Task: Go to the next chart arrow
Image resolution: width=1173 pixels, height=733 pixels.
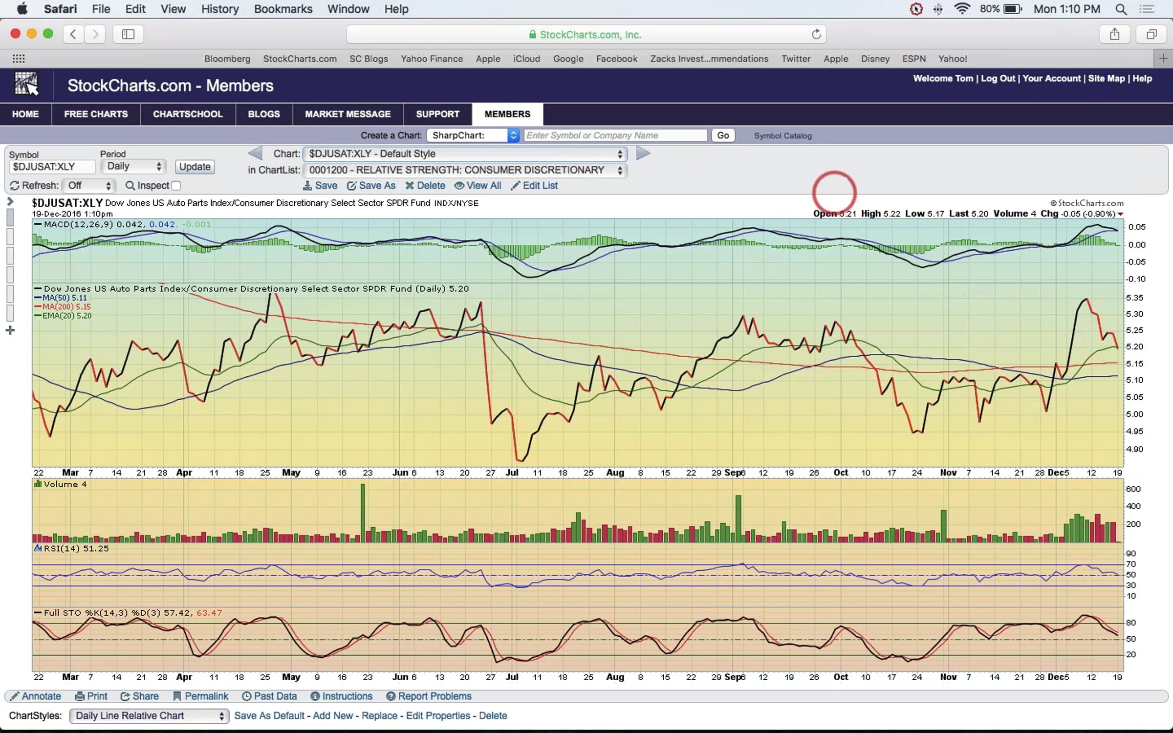Action: [643, 153]
